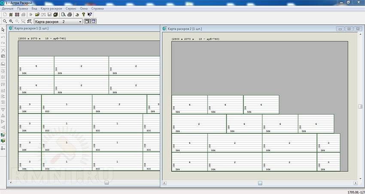Open the Сервис menu

(x=71, y=8)
